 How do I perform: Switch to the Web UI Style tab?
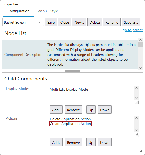48,11
